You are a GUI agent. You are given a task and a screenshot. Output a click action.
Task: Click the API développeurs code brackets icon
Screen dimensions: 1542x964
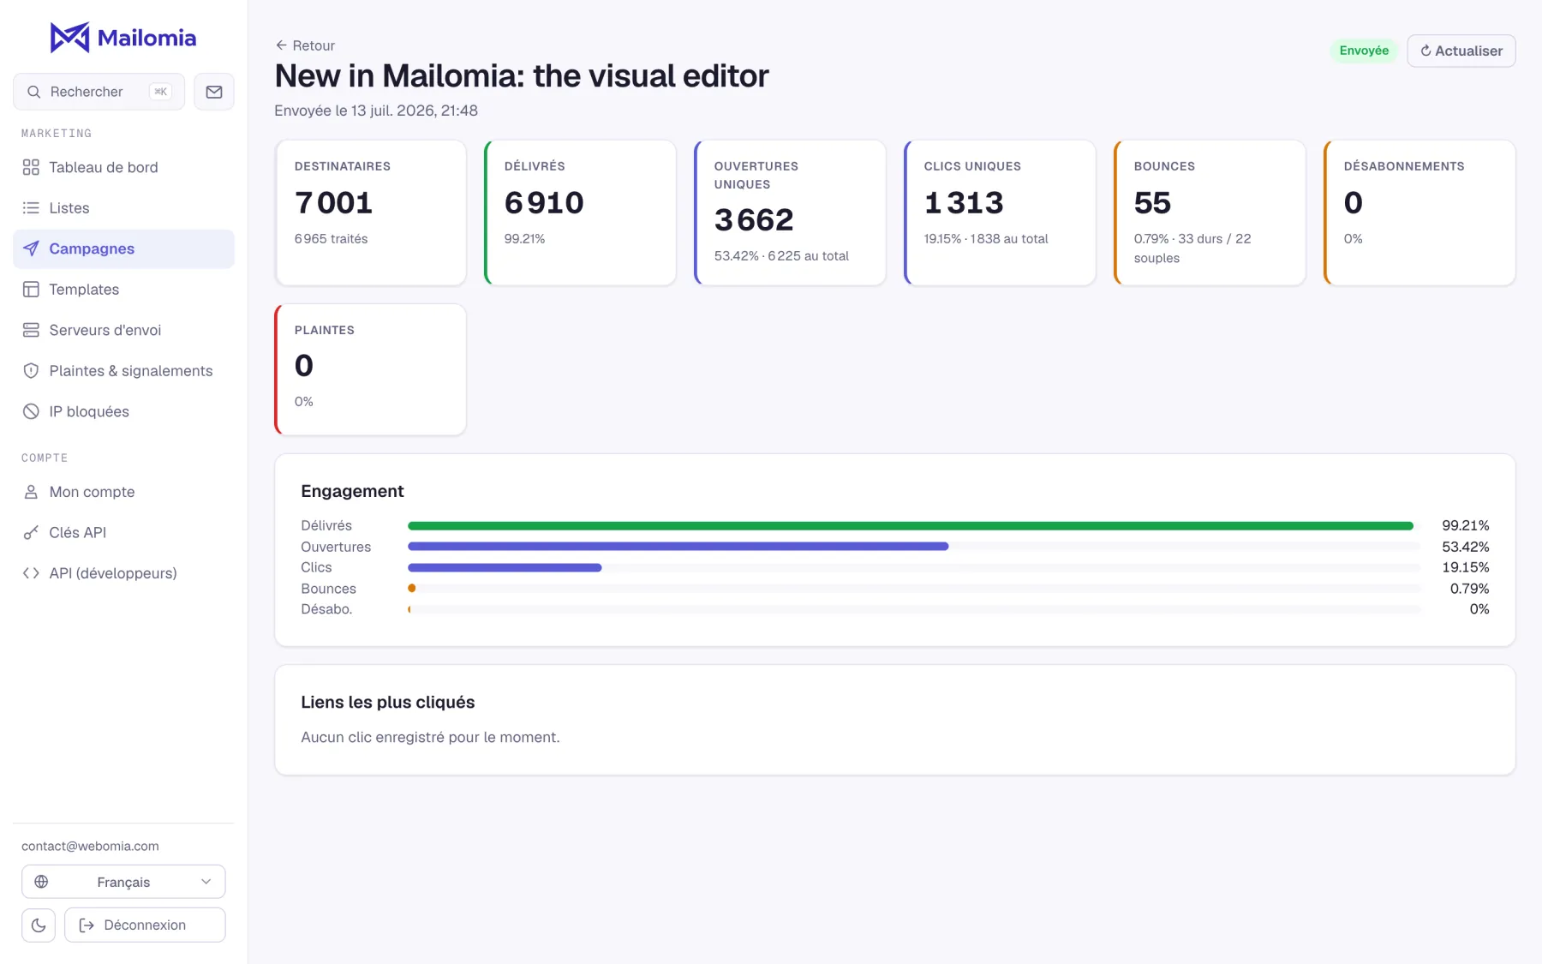click(x=31, y=573)
